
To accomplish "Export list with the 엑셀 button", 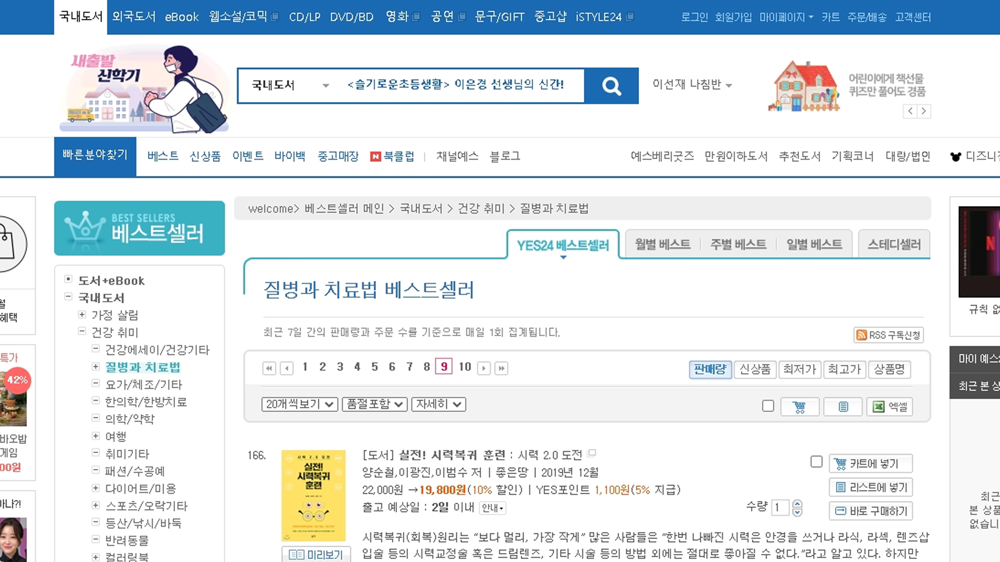I will (890, 406).
